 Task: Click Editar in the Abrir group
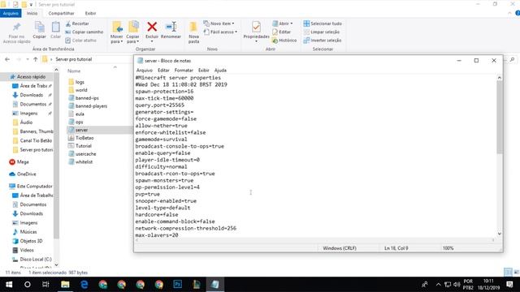pos(282,32)
